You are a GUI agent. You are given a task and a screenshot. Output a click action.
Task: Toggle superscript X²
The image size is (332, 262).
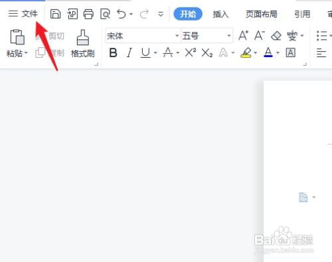(x=191, y=53)
